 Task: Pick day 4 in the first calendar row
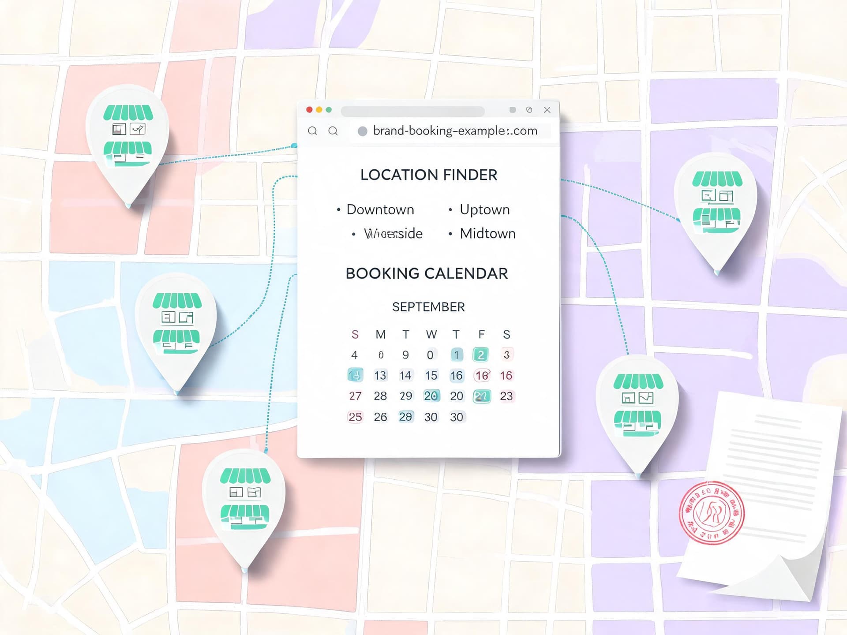[354, 355]
